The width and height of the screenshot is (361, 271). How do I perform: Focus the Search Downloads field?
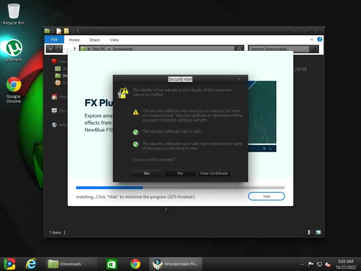(x=279, y=49)
